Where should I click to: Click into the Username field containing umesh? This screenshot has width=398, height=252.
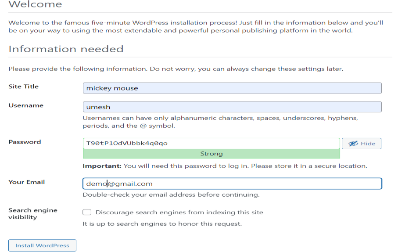(x=232, y=107)
